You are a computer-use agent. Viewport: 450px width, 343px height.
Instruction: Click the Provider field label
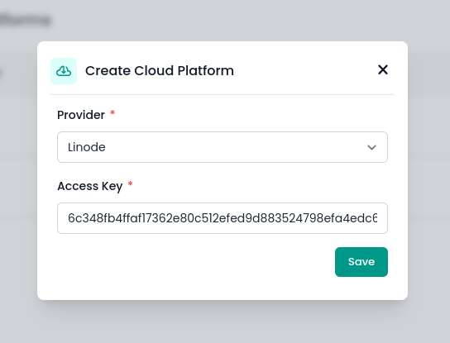pyautogui.click(x=81, y=115)
